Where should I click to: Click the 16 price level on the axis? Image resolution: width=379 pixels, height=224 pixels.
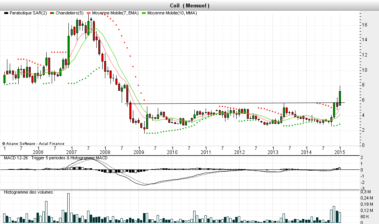click(365, 25)
